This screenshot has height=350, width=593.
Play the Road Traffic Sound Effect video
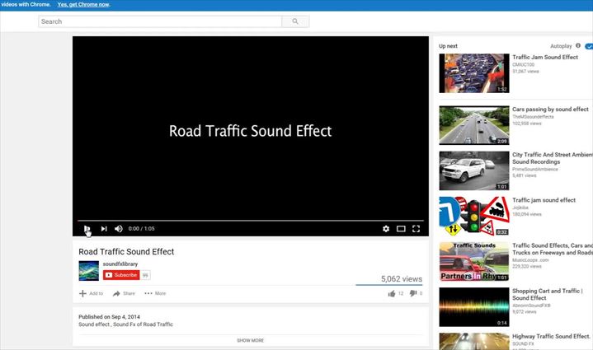click(x=87, y=229)
